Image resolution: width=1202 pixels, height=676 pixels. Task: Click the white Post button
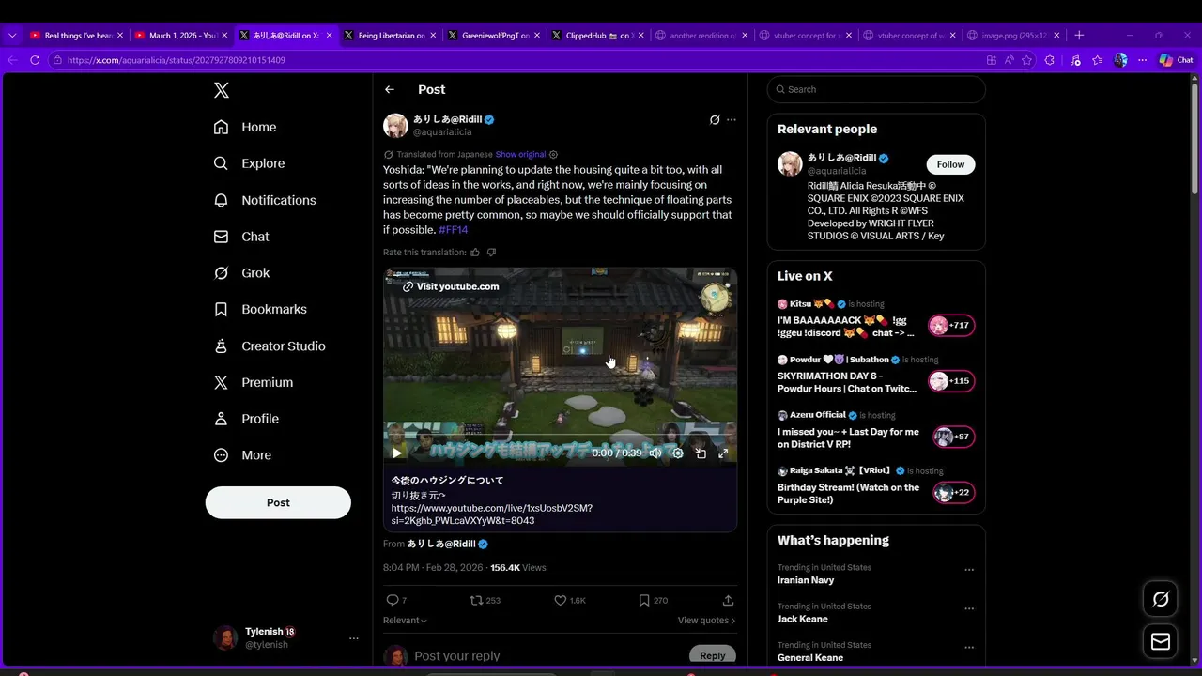pos(278,502)
